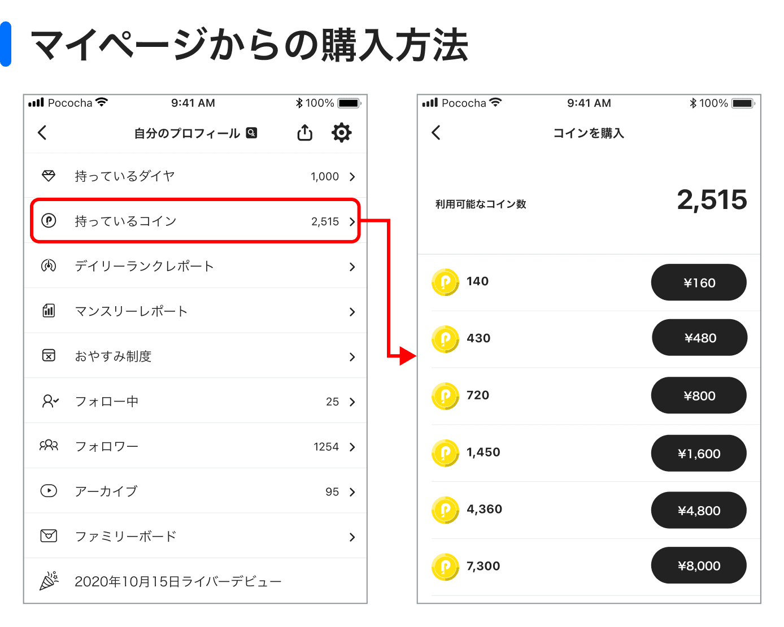Screen dimensions: 784x627
Task: Tap the chart icon for マンスリーレポート
Action: click(49, 311)
